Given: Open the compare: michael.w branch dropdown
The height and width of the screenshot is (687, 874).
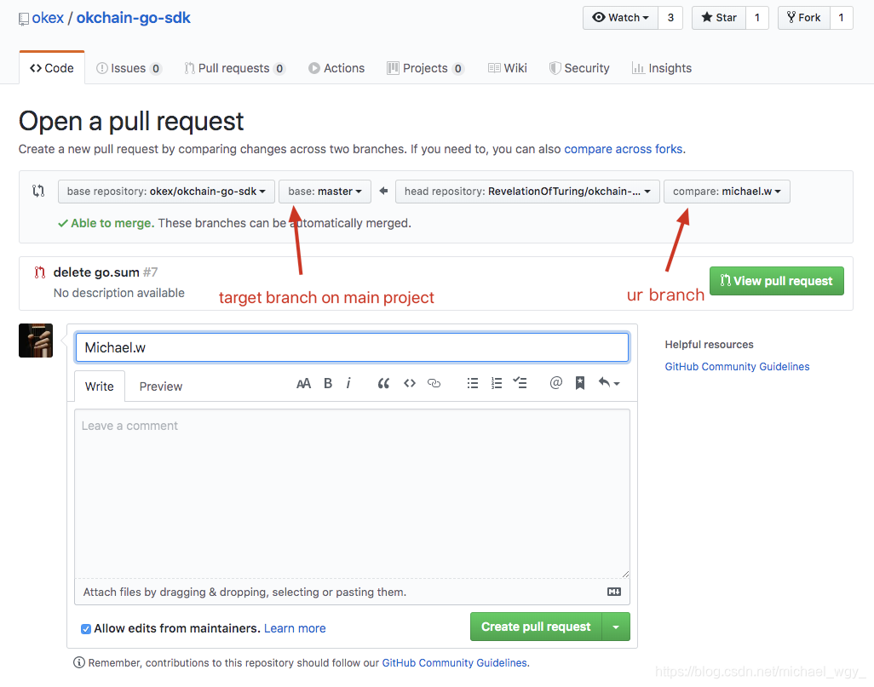Looking at the screenshot, I should click(727, 192).
